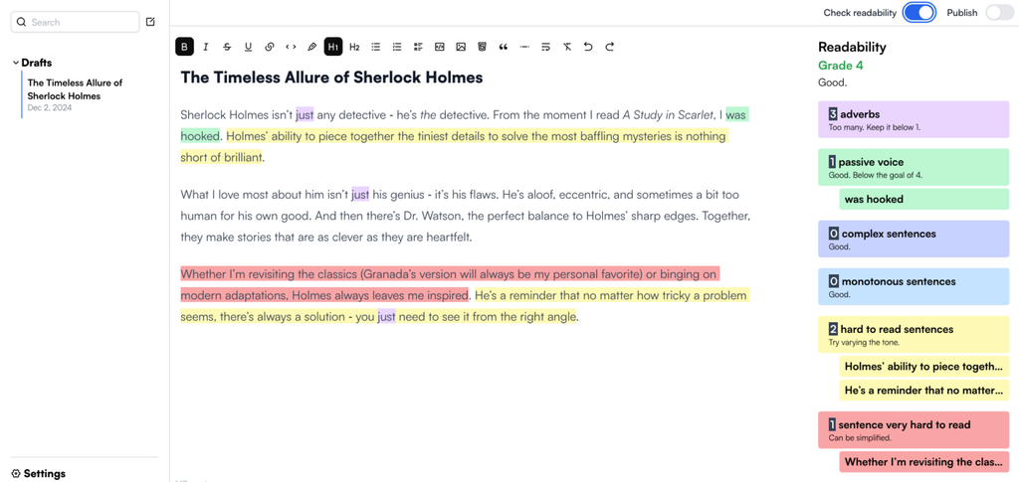
Task: Enable the Publish switch
Action: click(999, 12)
